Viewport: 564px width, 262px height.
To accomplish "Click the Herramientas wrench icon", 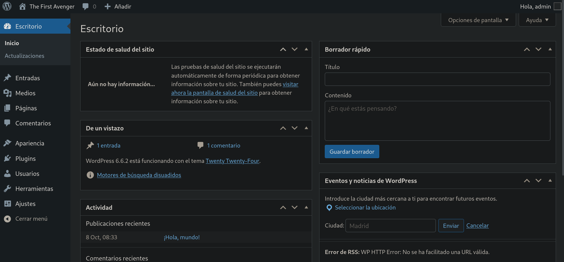I will (7, 189).
